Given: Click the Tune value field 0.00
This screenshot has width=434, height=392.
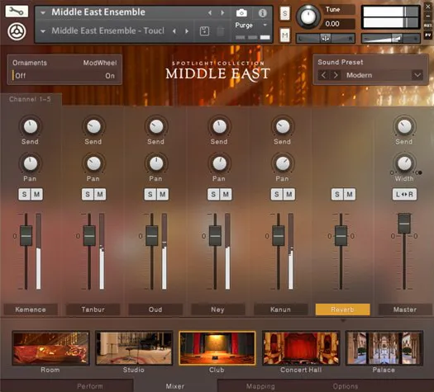Looking at the screenshot, I should 338,24.
